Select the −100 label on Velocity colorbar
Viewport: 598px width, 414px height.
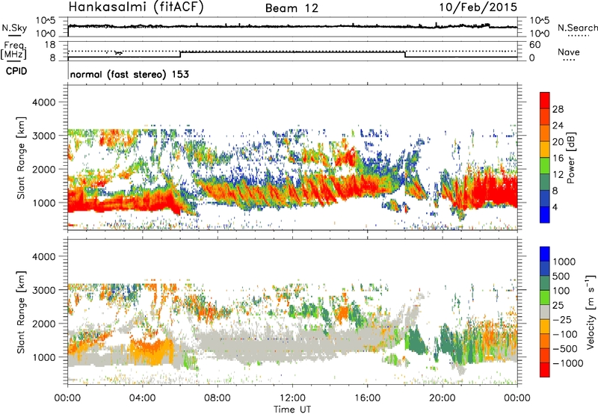565,334
